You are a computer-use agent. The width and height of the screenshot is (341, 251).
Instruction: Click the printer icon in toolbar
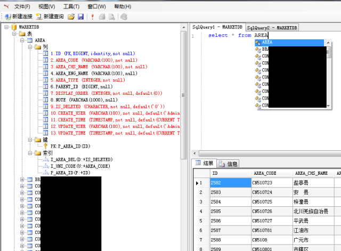(x=102, y=17)
